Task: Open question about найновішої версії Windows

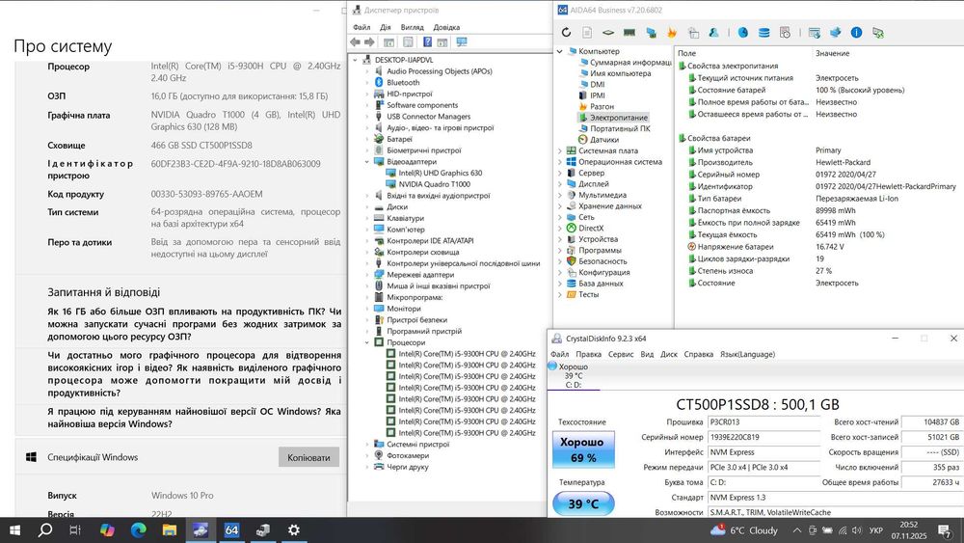Action: coord(195,418)
